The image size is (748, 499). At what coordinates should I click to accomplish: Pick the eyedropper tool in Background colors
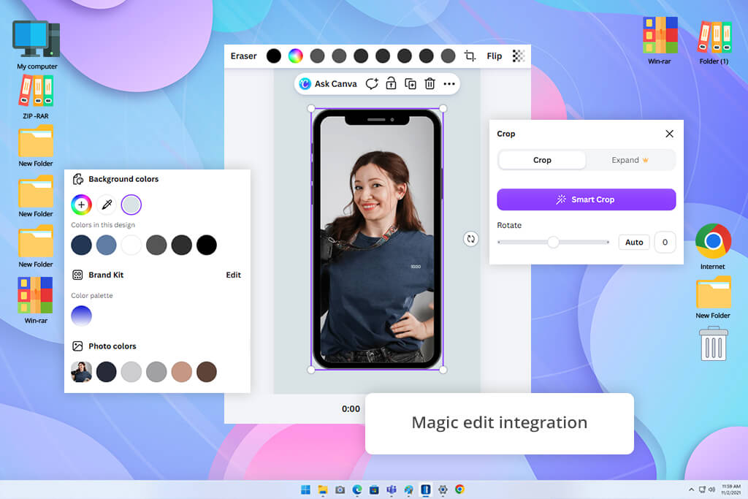(107, 205)
